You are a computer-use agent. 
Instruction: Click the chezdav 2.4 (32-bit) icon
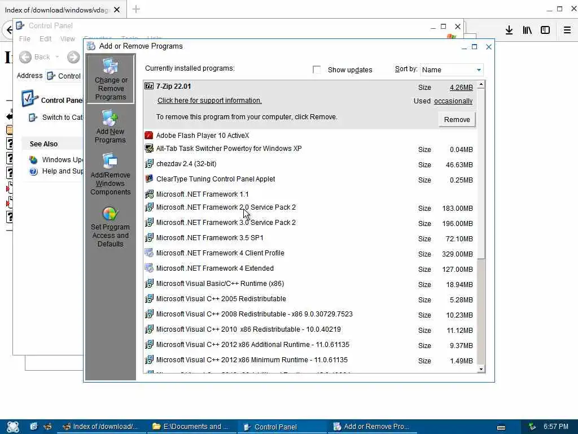(x=149, y=164)
